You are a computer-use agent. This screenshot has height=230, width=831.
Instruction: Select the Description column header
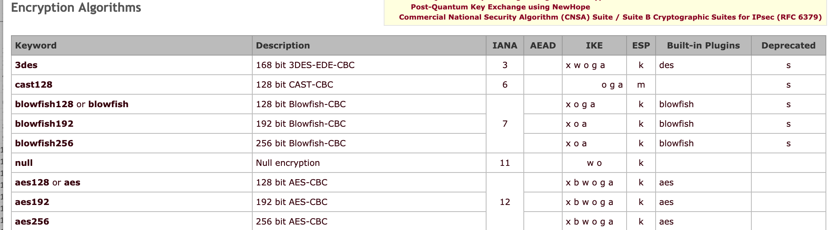[283, 45]
